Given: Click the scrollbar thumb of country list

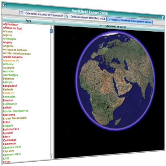Looking at the screenshot, I should coord(51,31).
